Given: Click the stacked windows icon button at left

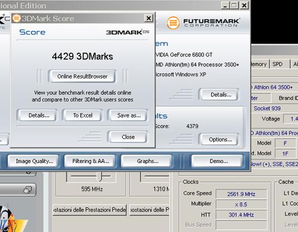Looking at the screenshot, I should (x=27, y=190).
